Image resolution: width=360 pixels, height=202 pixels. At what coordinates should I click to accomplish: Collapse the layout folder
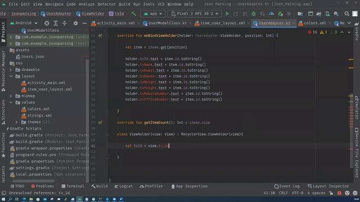pos(11,76)
